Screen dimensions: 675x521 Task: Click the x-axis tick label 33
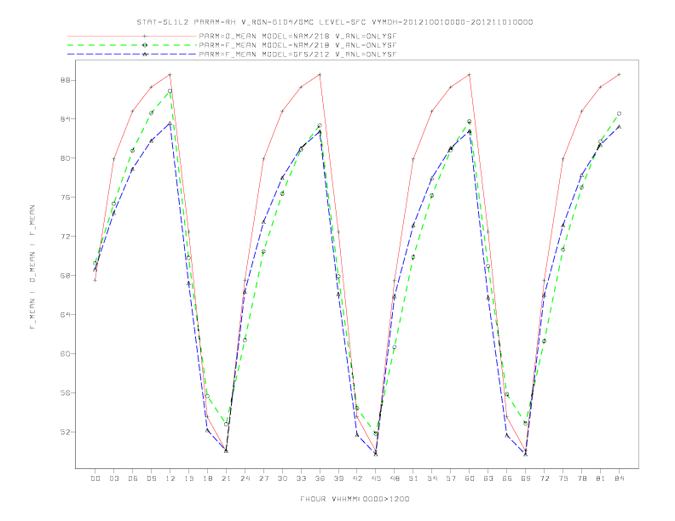tap(301, 478)
